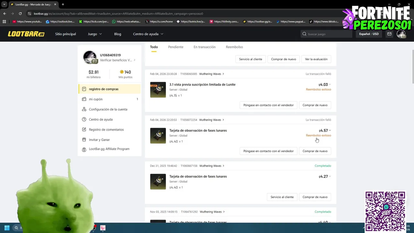Open the botrix.live bookmark
The width and height of the screenshot is (414, 233).
pos(191,22)
